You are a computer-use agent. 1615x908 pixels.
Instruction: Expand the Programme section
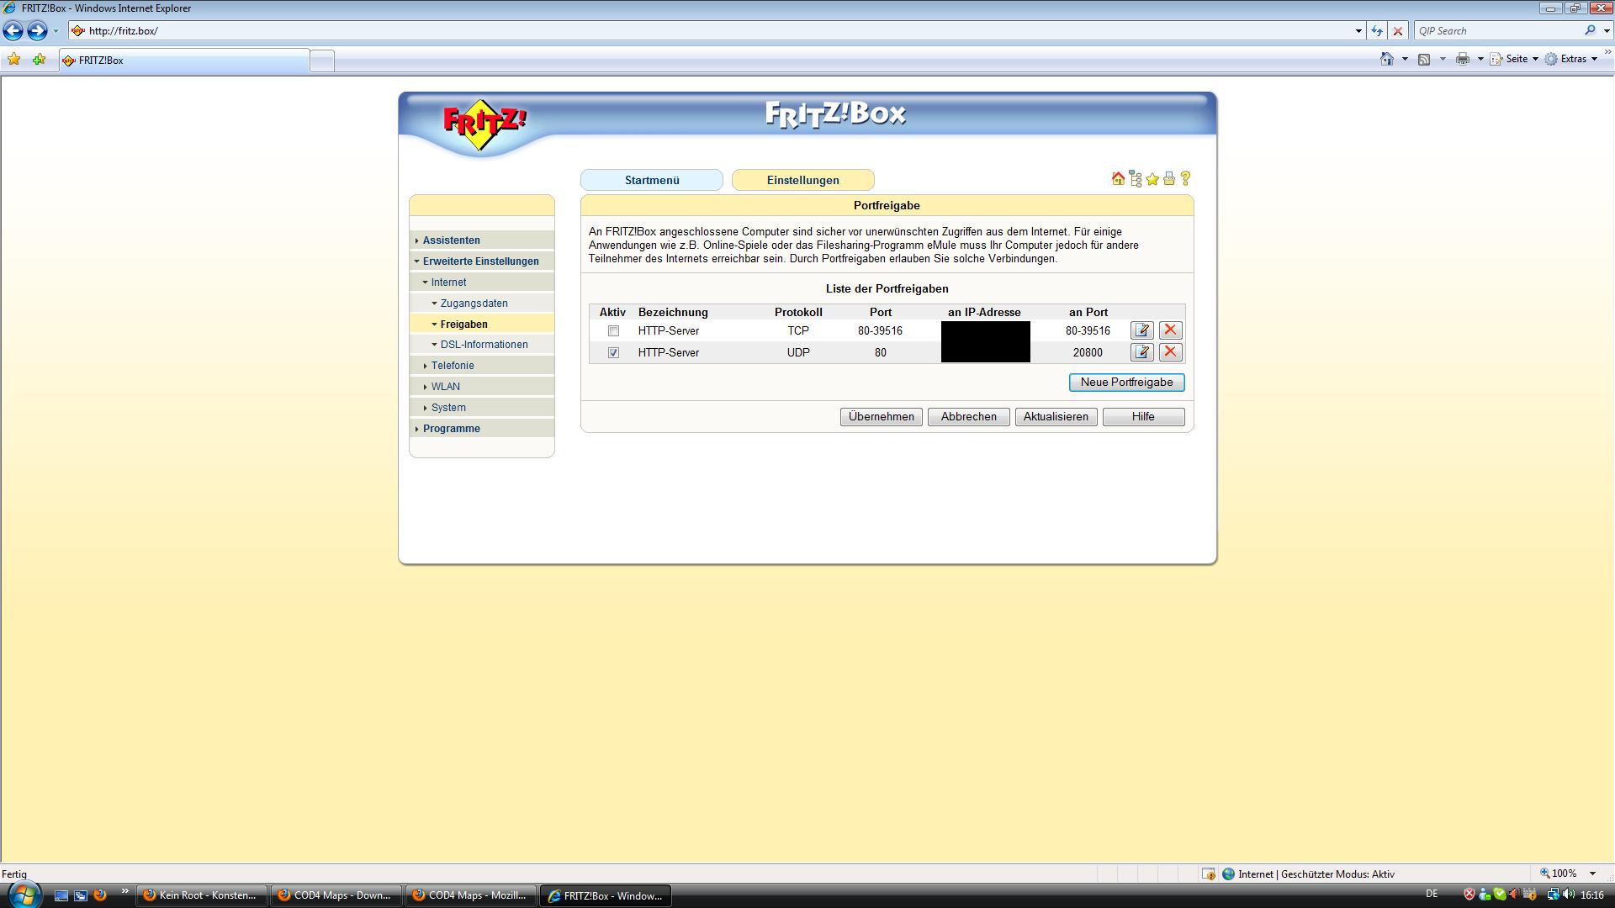click(x=451, y=429)
